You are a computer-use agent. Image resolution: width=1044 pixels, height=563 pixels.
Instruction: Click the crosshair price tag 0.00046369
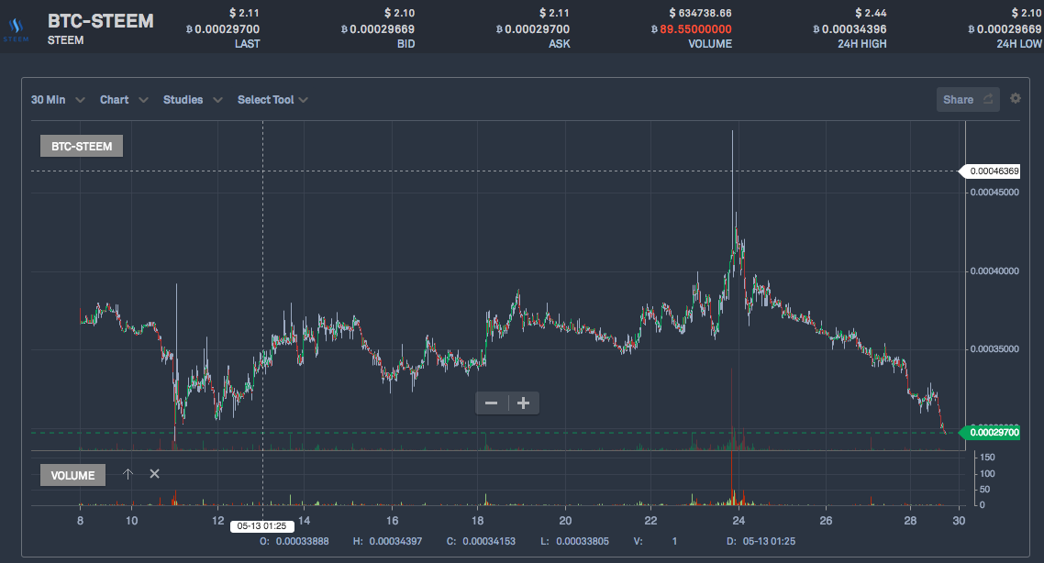click(990, 171)
